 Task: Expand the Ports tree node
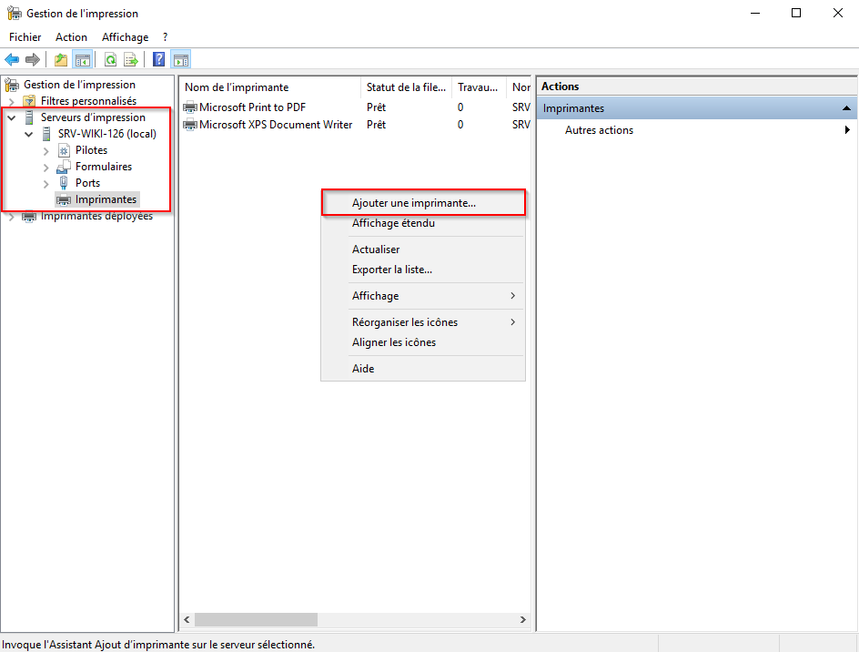point(46,184)
